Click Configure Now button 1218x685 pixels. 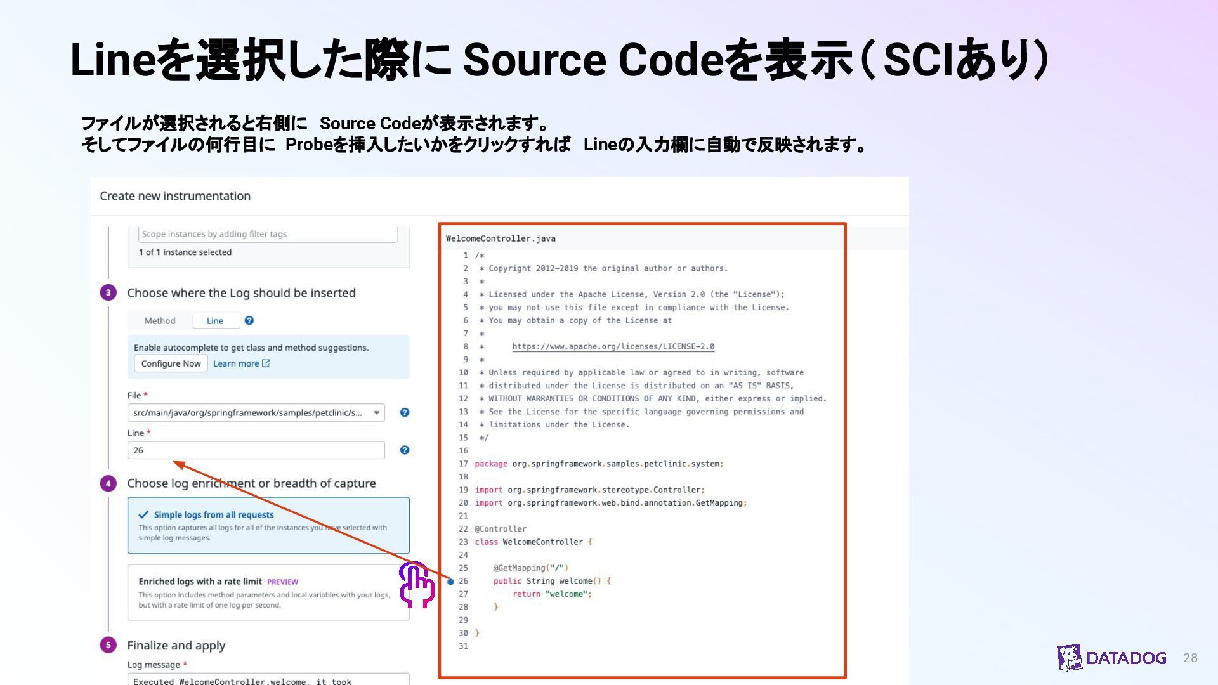coord(171,363)
